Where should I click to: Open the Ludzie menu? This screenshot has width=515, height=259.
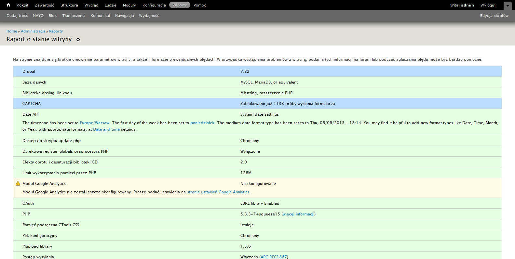click(111, 5)
